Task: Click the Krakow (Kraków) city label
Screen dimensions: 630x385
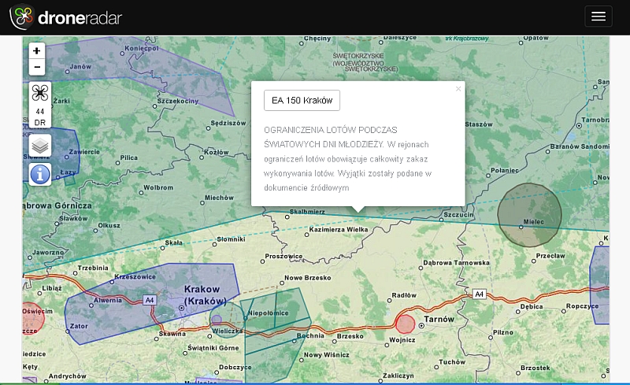Action: (x=205, y=295)
